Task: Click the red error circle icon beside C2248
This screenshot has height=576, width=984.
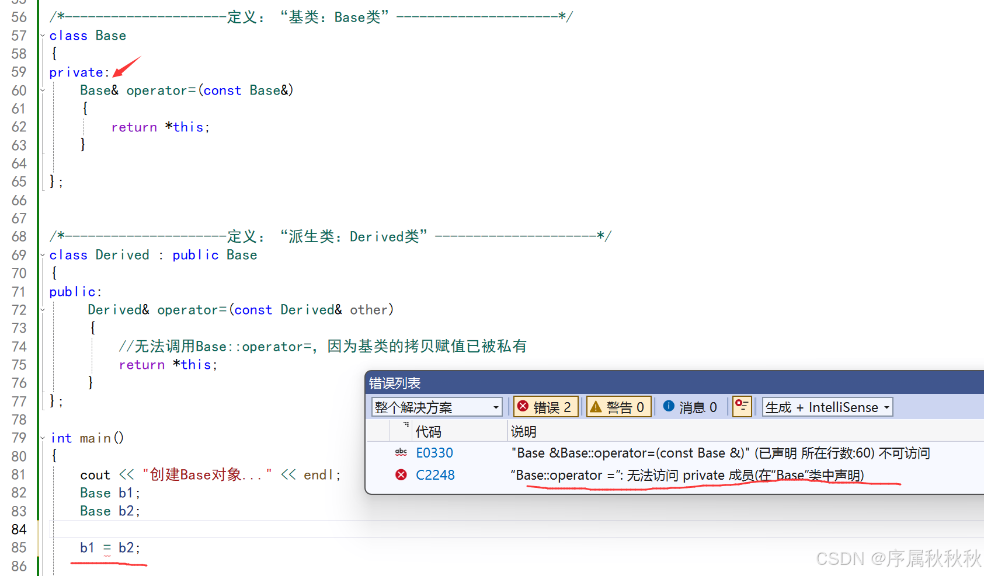Action: click(401, 474)
